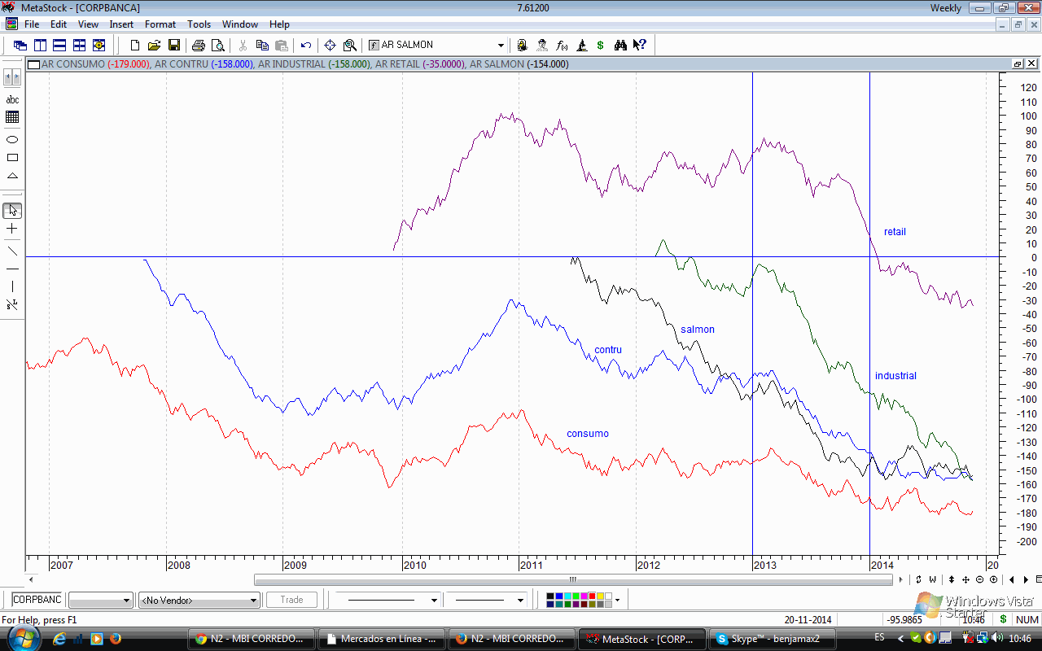The image size is (1042, 651).
Task: Click the Weekly periodicity label in the title bar
Action: click(x=946, y=8)
